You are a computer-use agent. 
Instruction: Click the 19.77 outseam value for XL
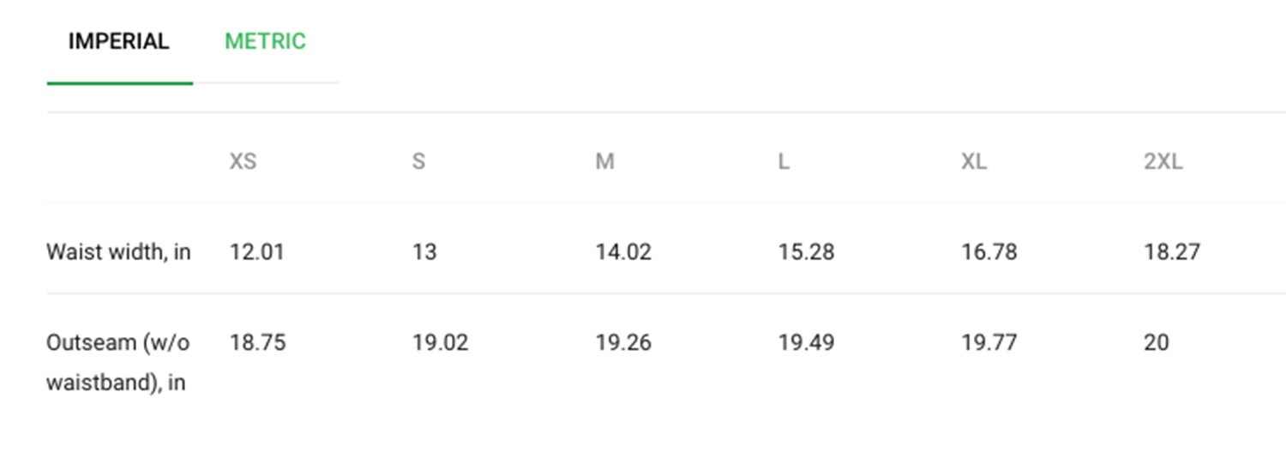989,343
